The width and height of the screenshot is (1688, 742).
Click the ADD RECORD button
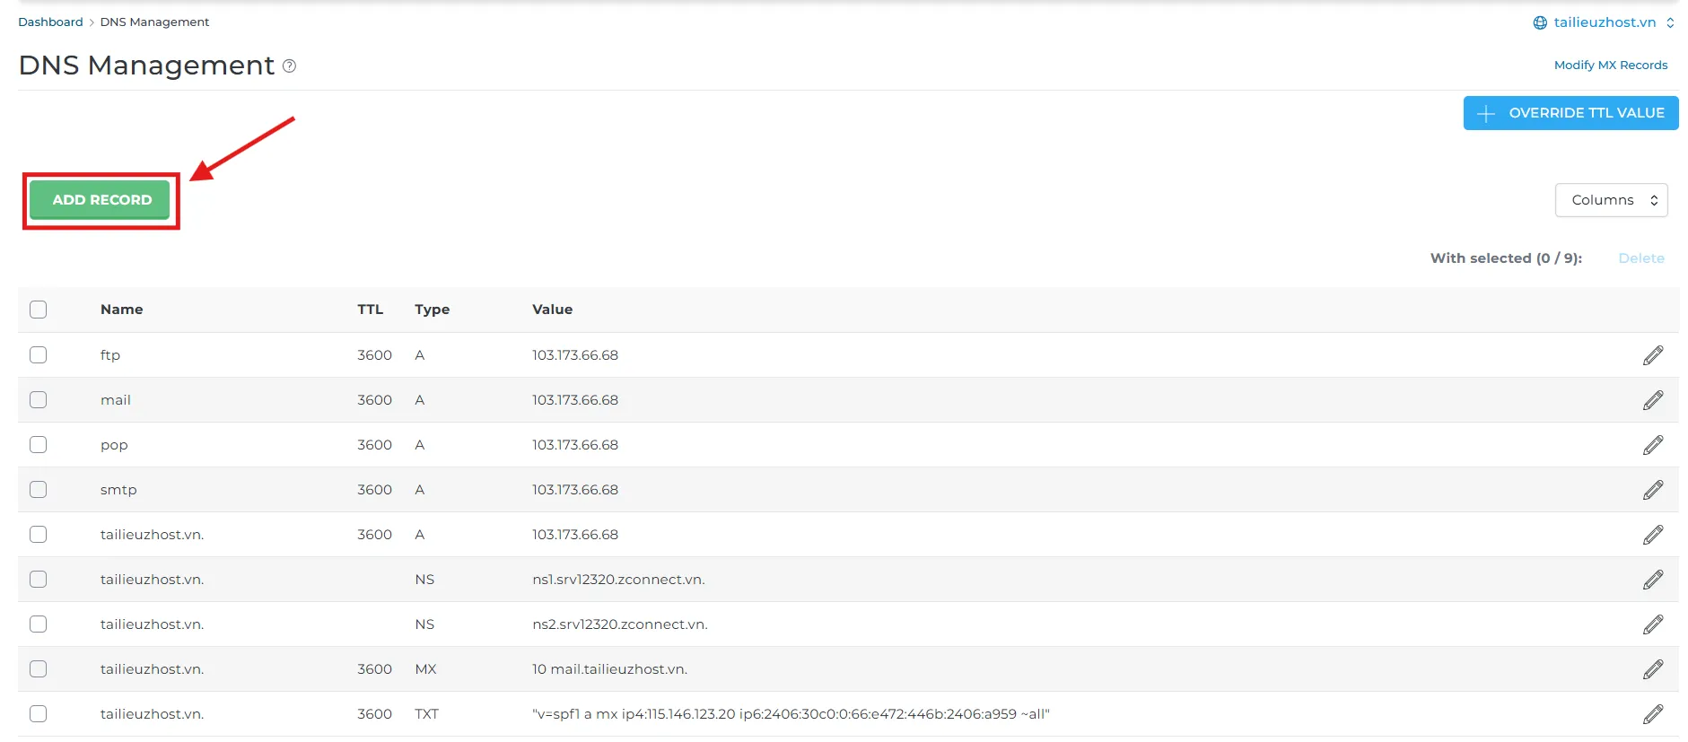[101, 200]
